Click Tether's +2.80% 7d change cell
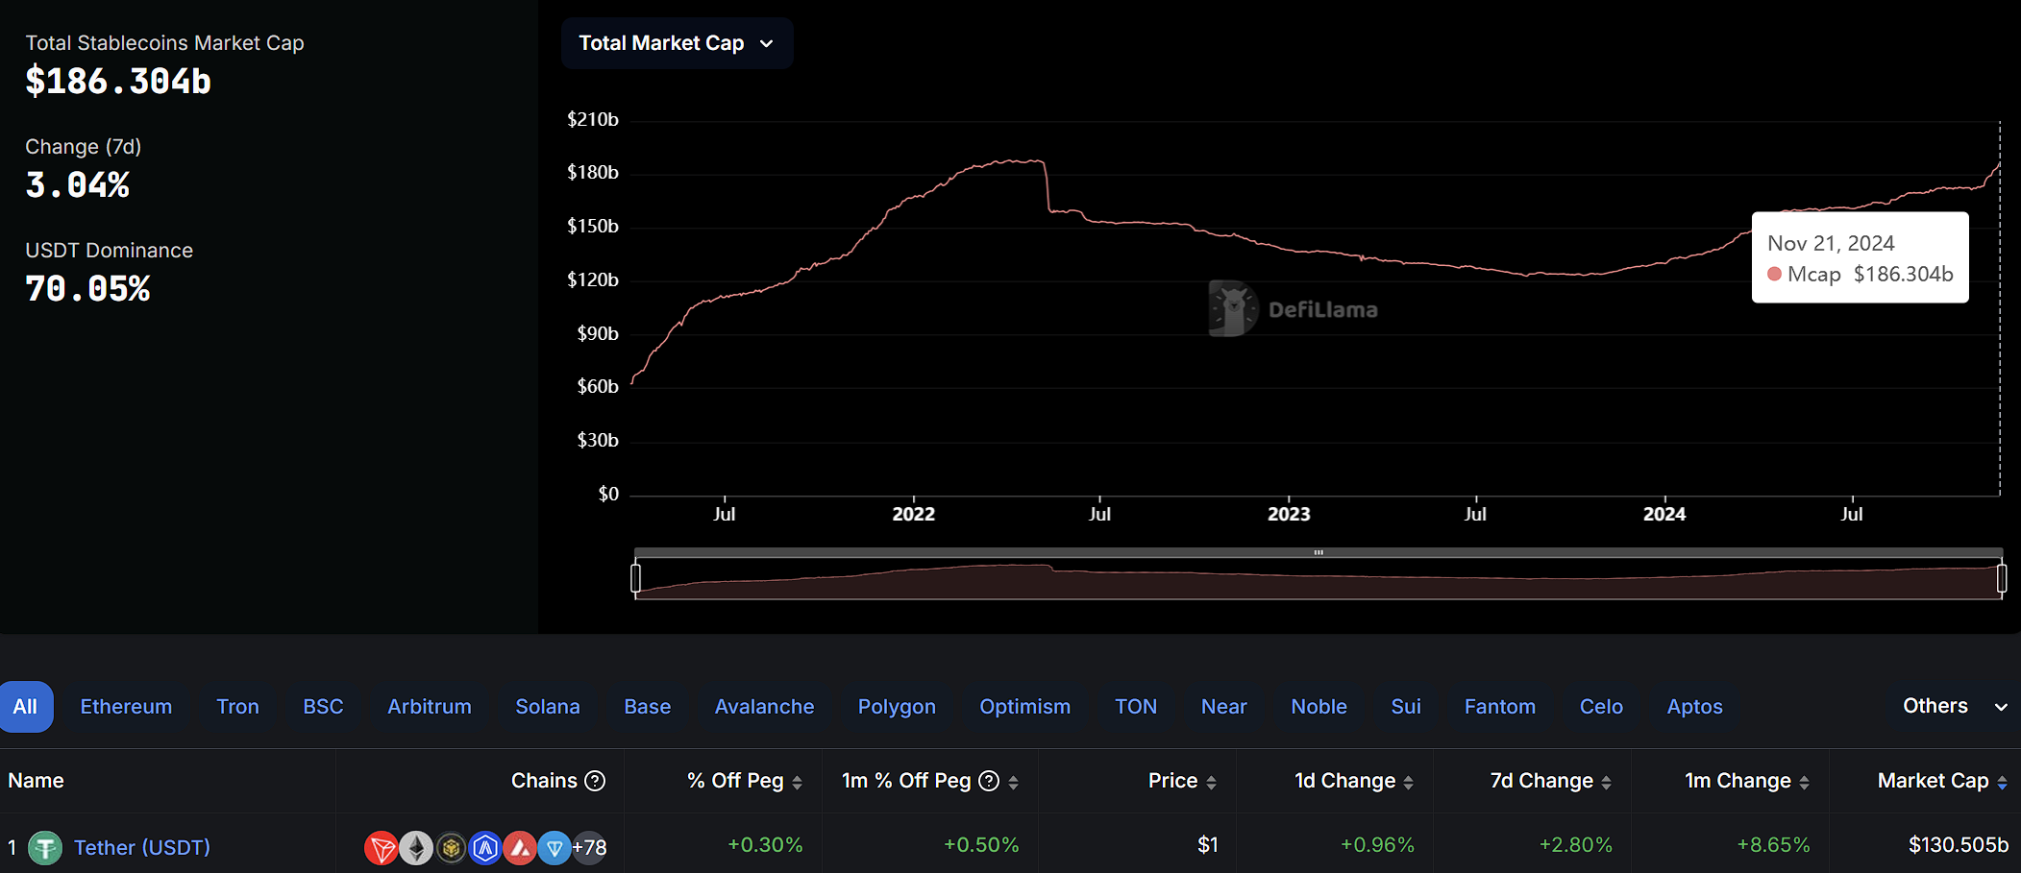2021x873 pixels. [1576, 845]
